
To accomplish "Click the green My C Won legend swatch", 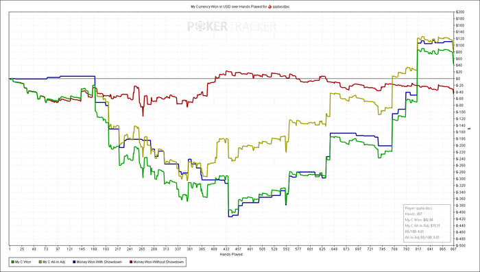I will (12, 262).
